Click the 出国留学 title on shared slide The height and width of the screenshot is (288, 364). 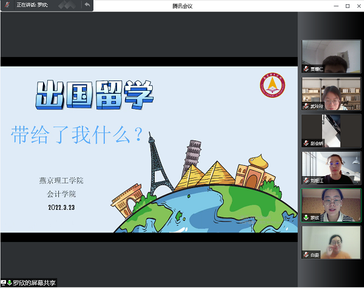point(94,94)
